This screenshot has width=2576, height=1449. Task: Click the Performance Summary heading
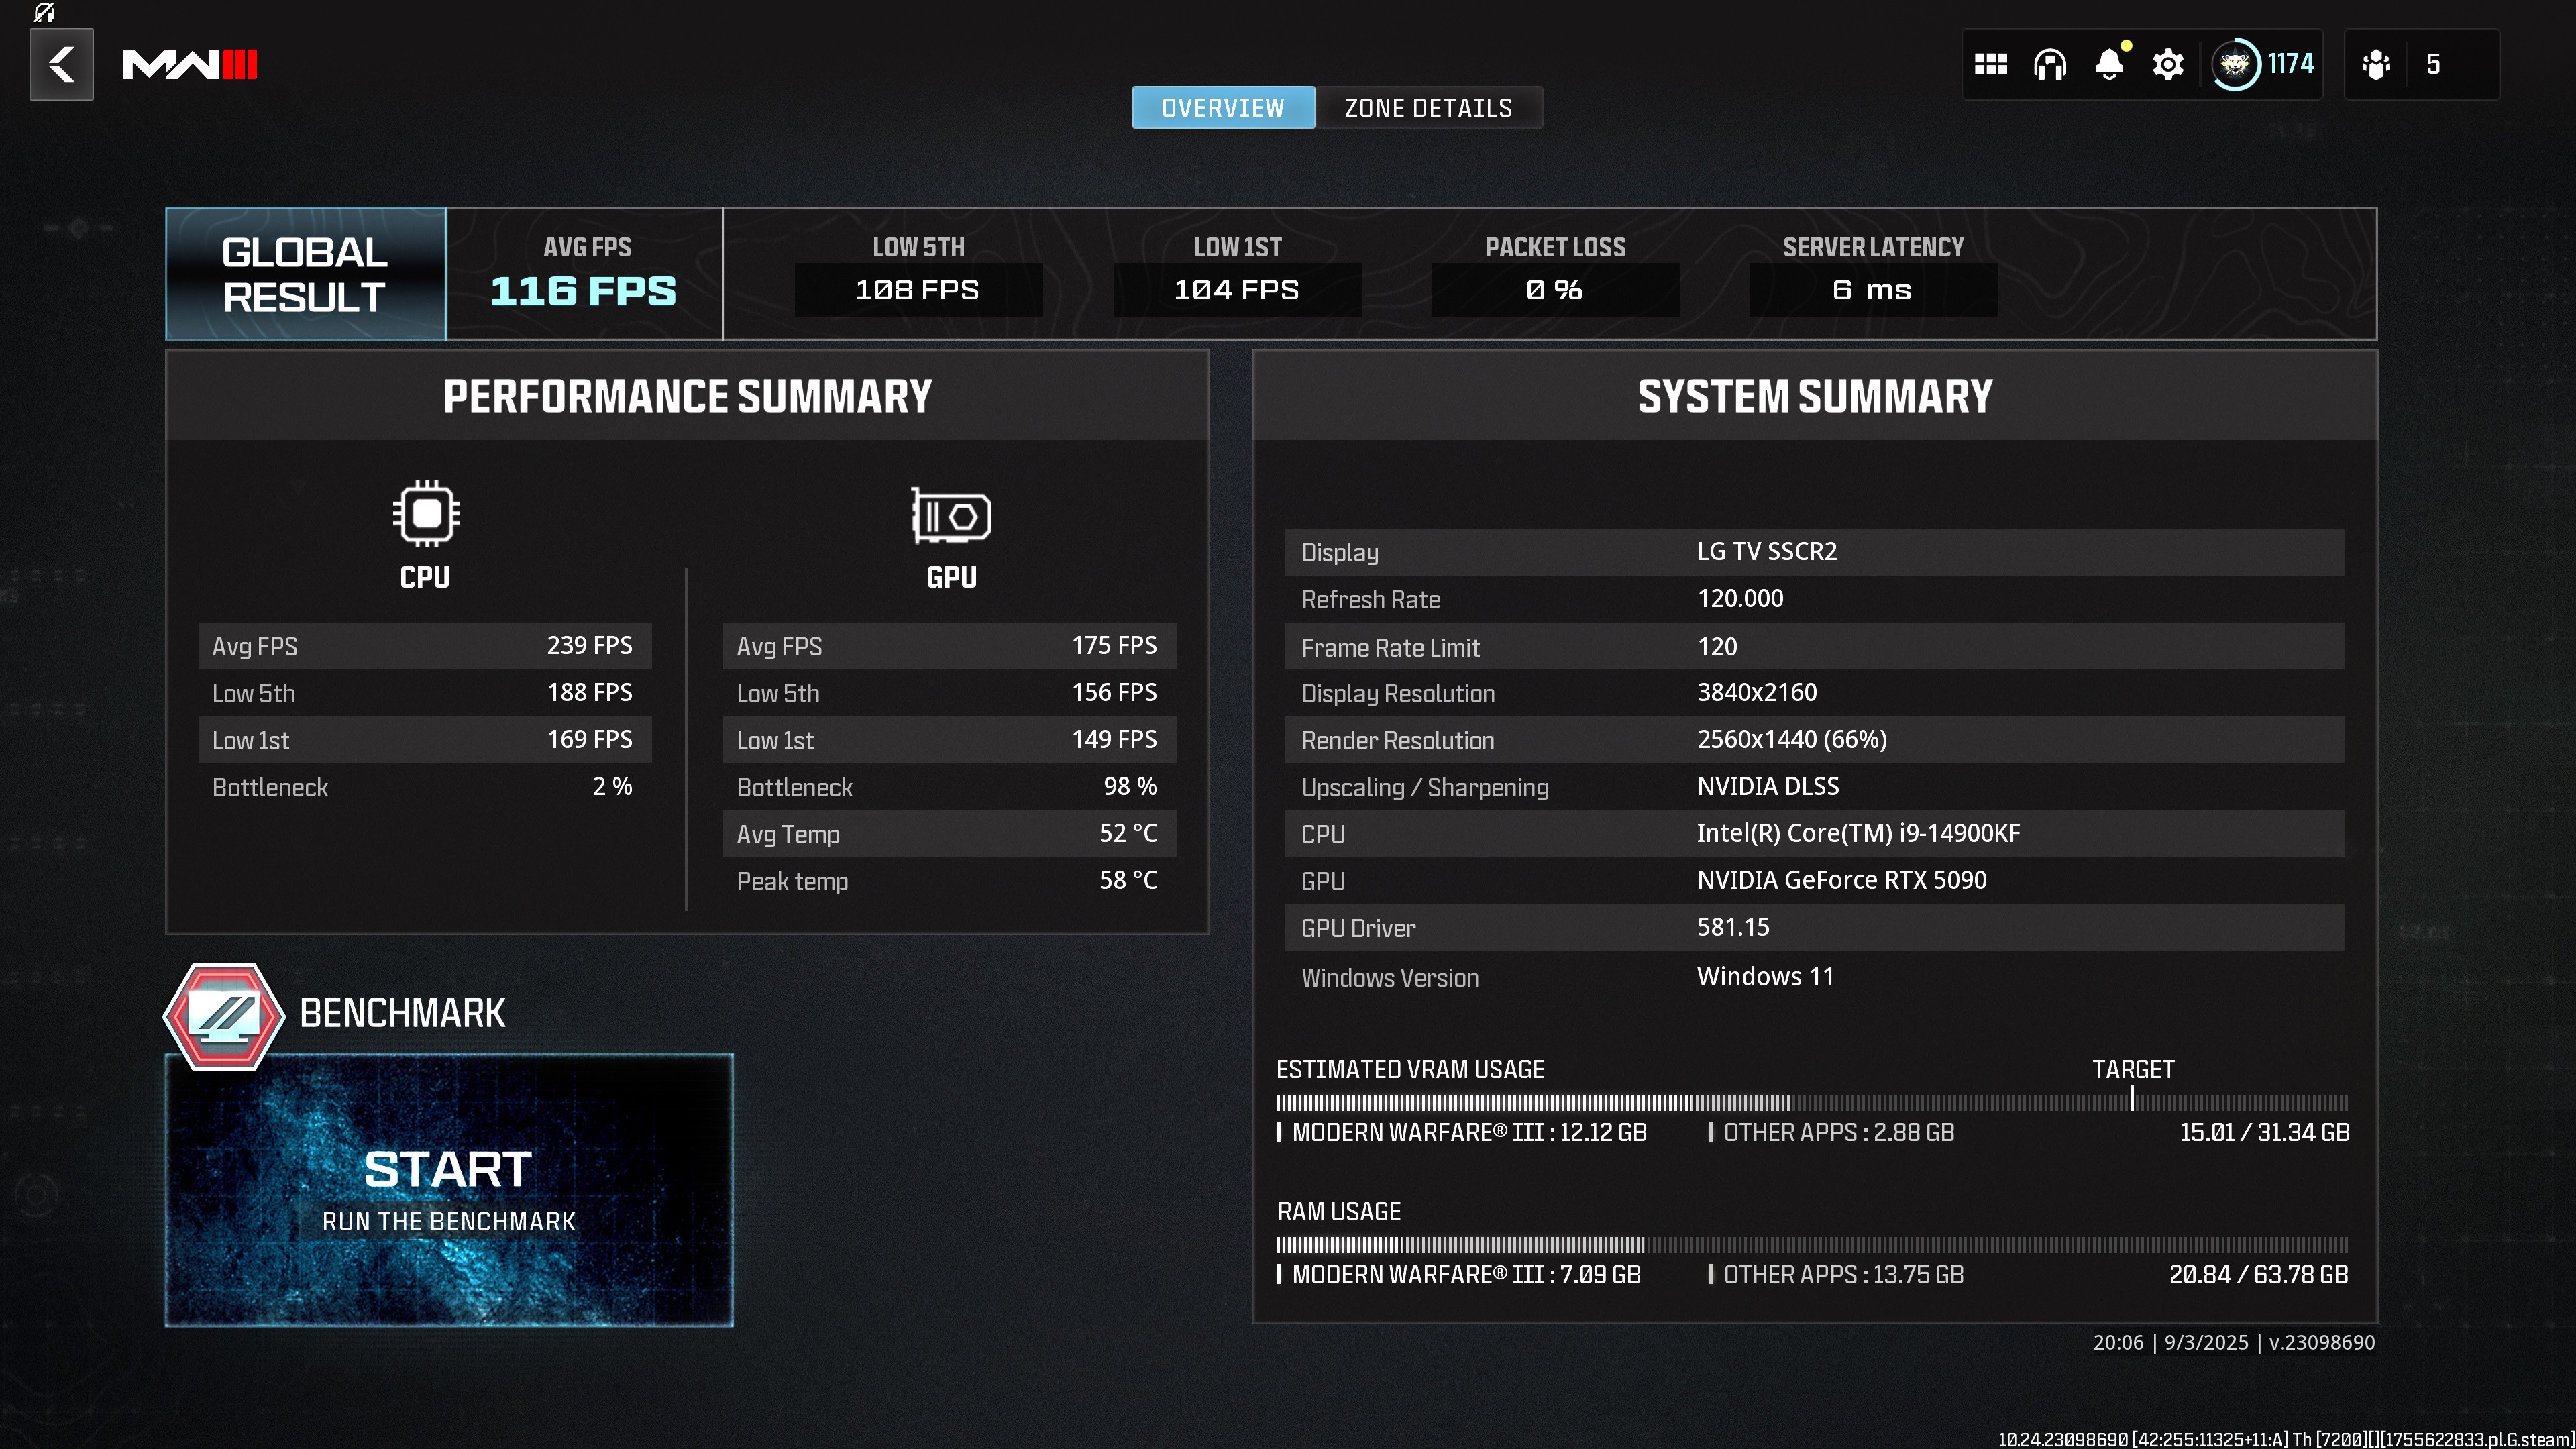[x=687, y=396]
